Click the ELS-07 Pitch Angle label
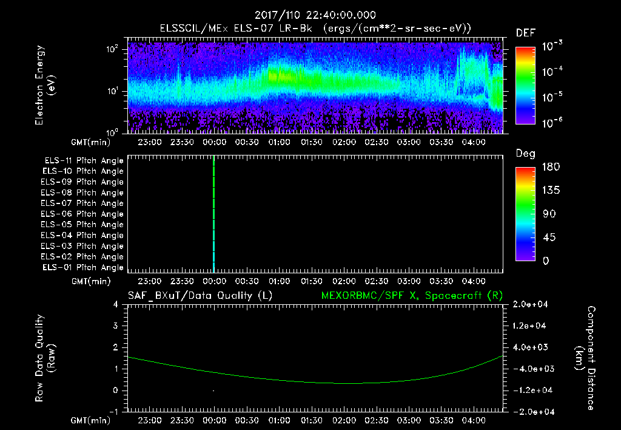Viewport: 621px width, 430px height. click(82, 203)
